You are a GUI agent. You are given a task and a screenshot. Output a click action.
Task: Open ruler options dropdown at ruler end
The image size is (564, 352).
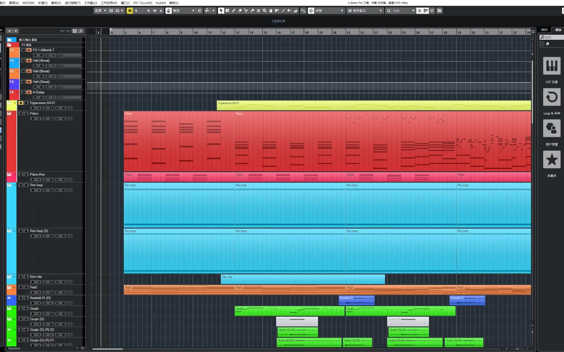coord(533,32)
